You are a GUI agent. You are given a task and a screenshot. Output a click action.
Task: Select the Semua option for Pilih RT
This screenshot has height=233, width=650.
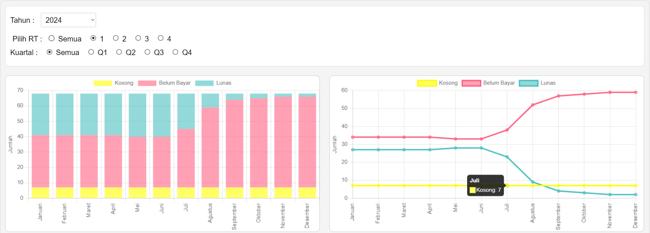coord(52,38)
